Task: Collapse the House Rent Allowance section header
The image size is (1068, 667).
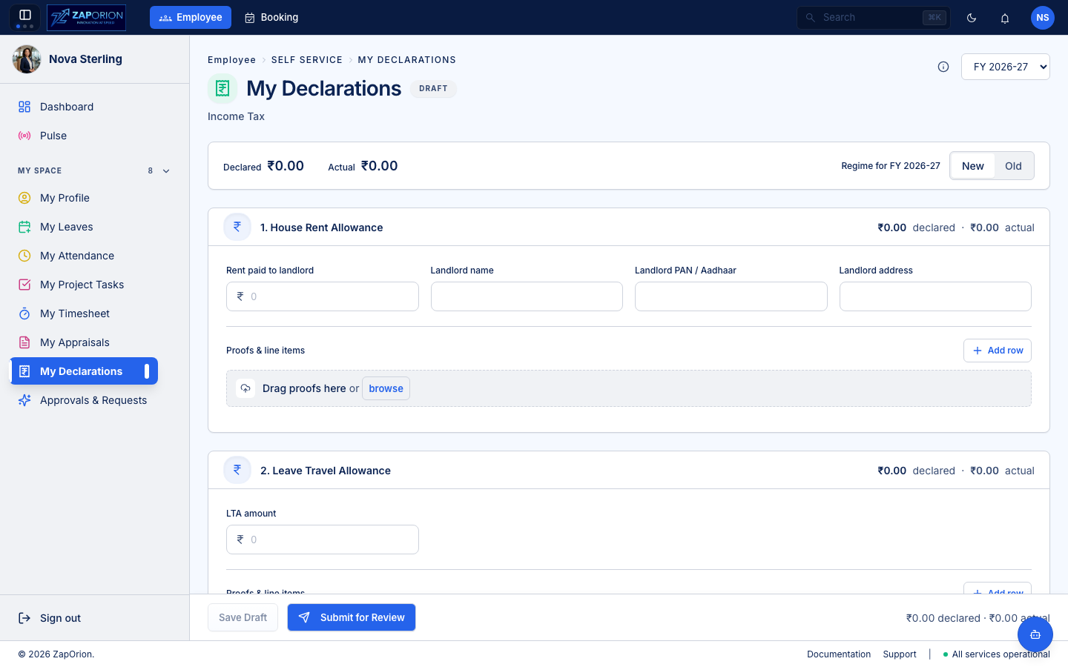Action: click(629, 228)
